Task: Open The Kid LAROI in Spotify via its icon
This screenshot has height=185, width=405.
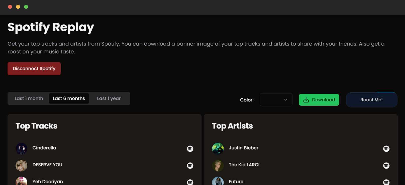Action: tap(386, 165)
